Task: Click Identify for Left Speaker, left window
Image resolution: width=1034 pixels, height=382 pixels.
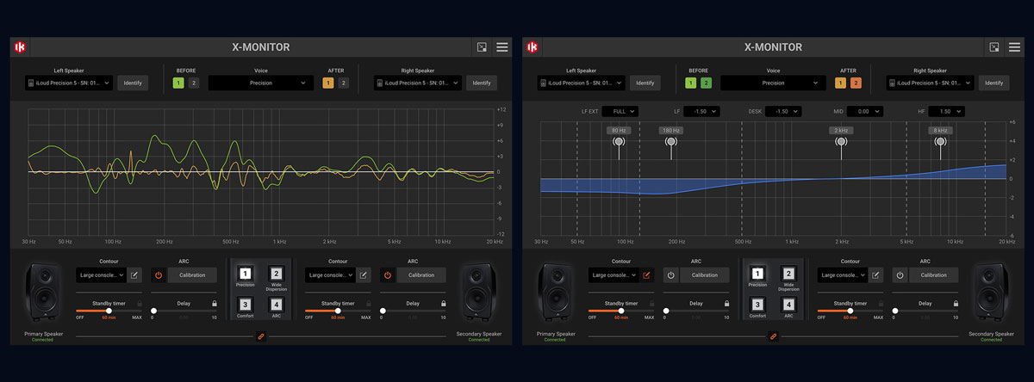Action: (x=133, y=83)
